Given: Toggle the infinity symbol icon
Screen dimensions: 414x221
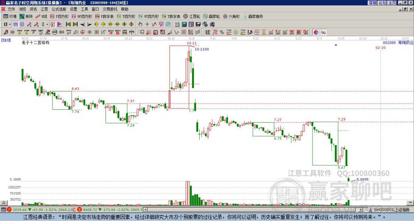Looking at the screenshot, I should pos(323,32).
